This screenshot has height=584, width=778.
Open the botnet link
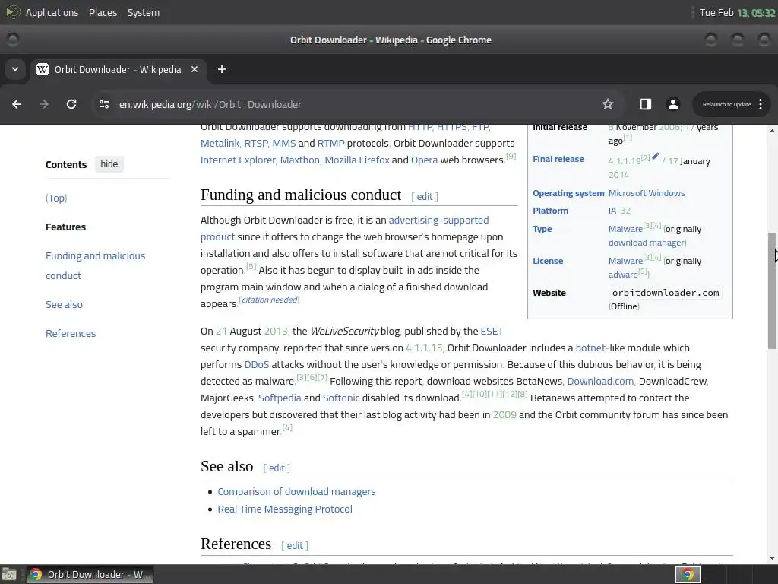pos(592,348)
